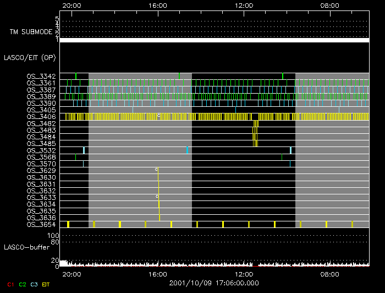Click the 'c' marker in OS_3633 row
This screenshot has width=385, height=293.
[156, 196]
